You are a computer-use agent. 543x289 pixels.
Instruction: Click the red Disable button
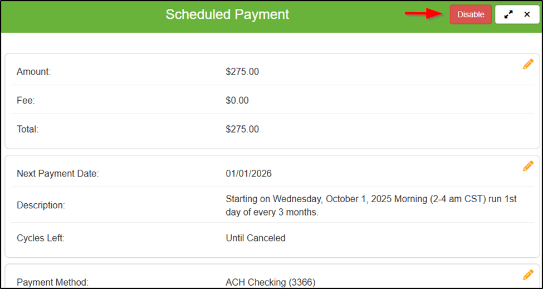(x=471, y=14)
